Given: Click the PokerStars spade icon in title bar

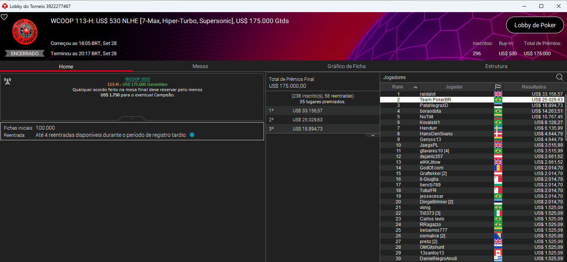Looking at the screenshot, I should click(x=5, y=6).
